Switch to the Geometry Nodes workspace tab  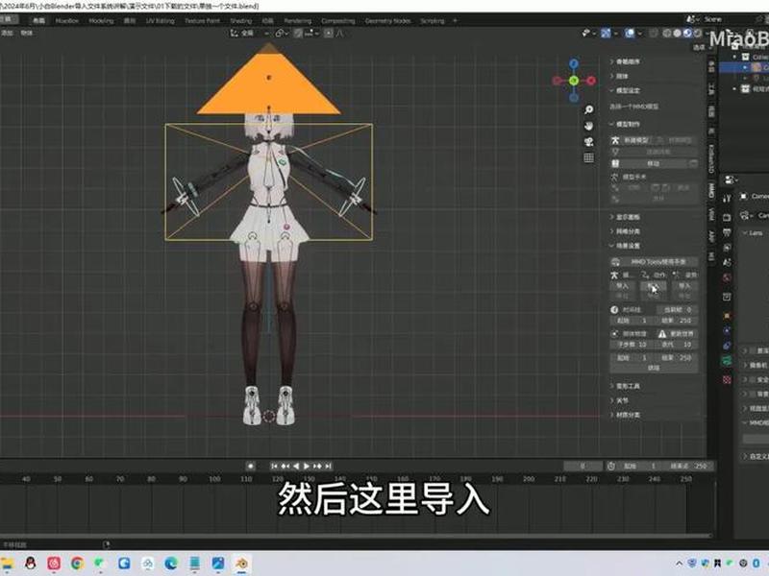[x=387, y=20]
